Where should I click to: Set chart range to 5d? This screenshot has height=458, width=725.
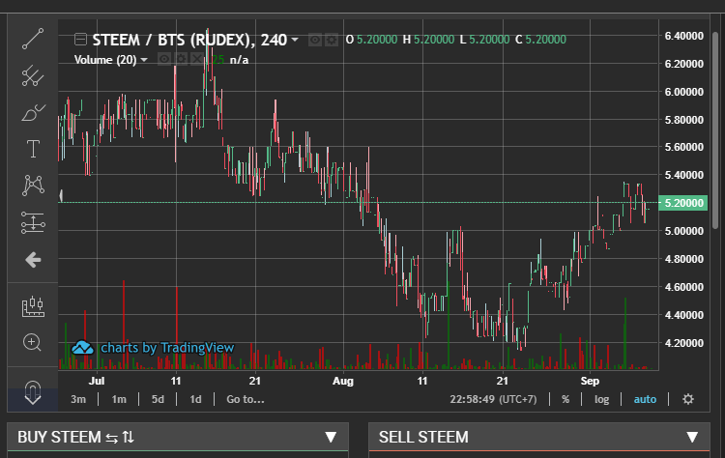tap(158, 399)
